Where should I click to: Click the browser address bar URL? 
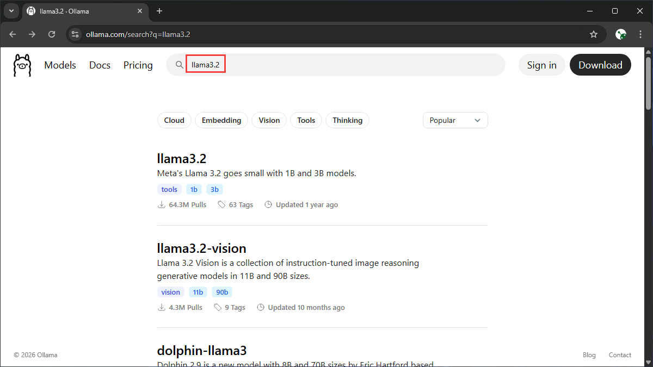click(138, 34)
